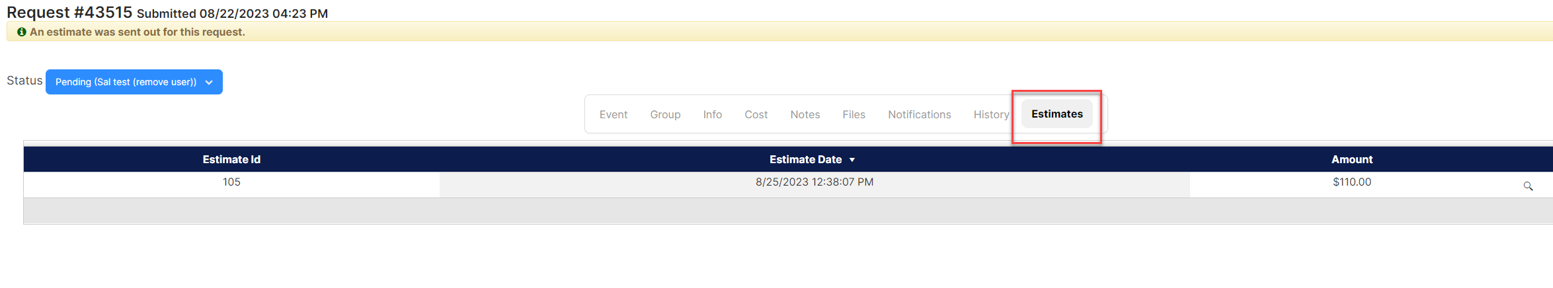Screen dimensions: 1553x288
Task: Open the Notes tab
Action: click(x=805, y=114)
